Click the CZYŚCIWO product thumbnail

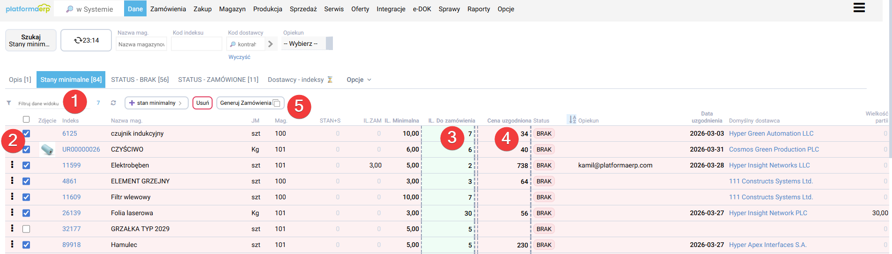point(47,150)
